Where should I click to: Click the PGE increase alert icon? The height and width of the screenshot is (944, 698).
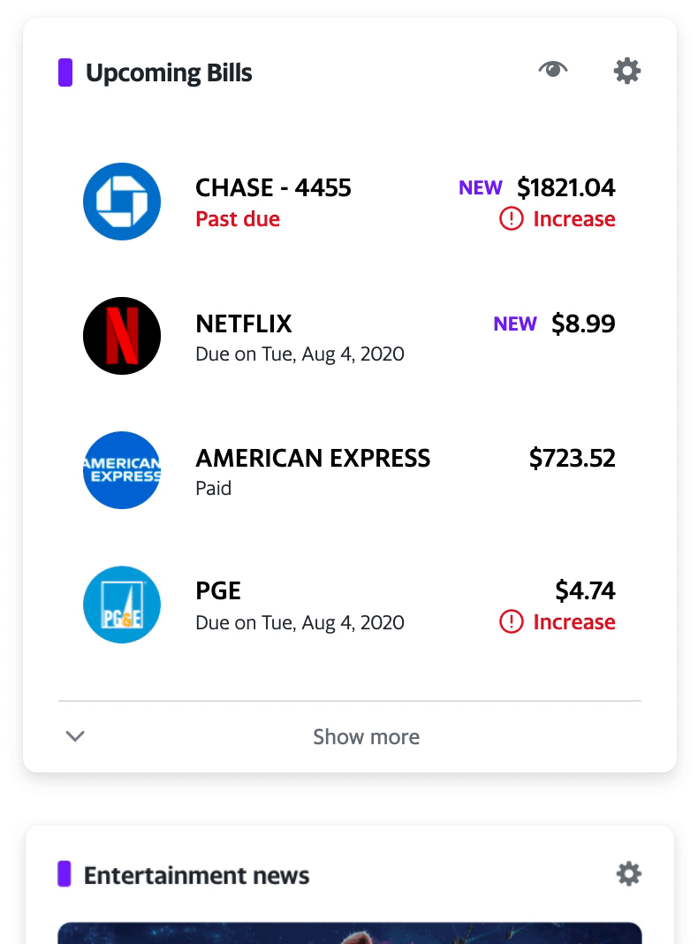[512, 622]
